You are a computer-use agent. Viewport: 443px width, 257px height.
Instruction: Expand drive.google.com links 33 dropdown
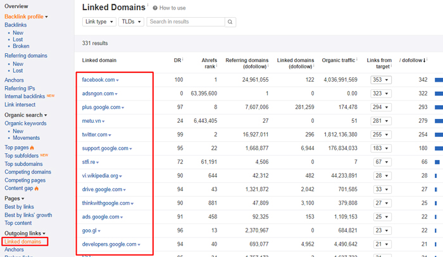pyautogui.click(x=382, y=189)
